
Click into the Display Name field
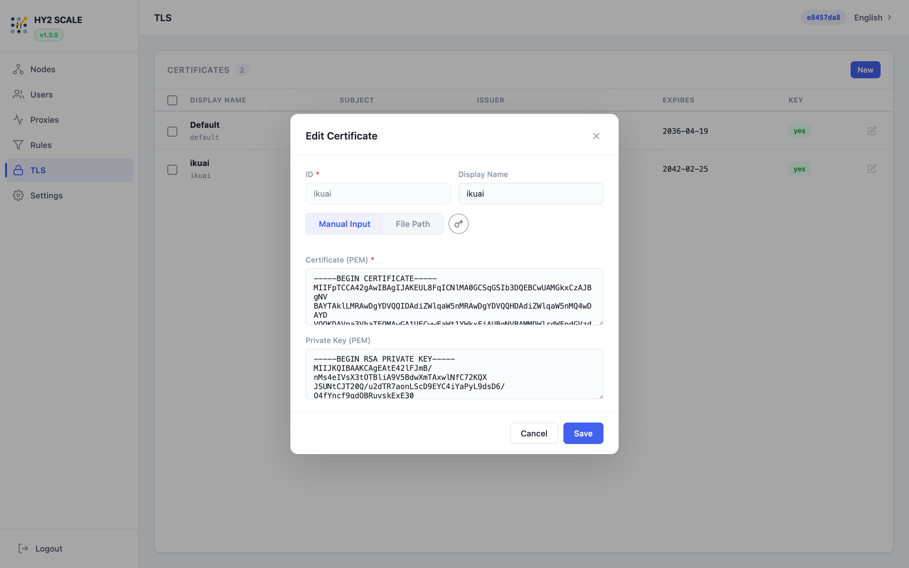pyautogui.click(x=530, y=193)
